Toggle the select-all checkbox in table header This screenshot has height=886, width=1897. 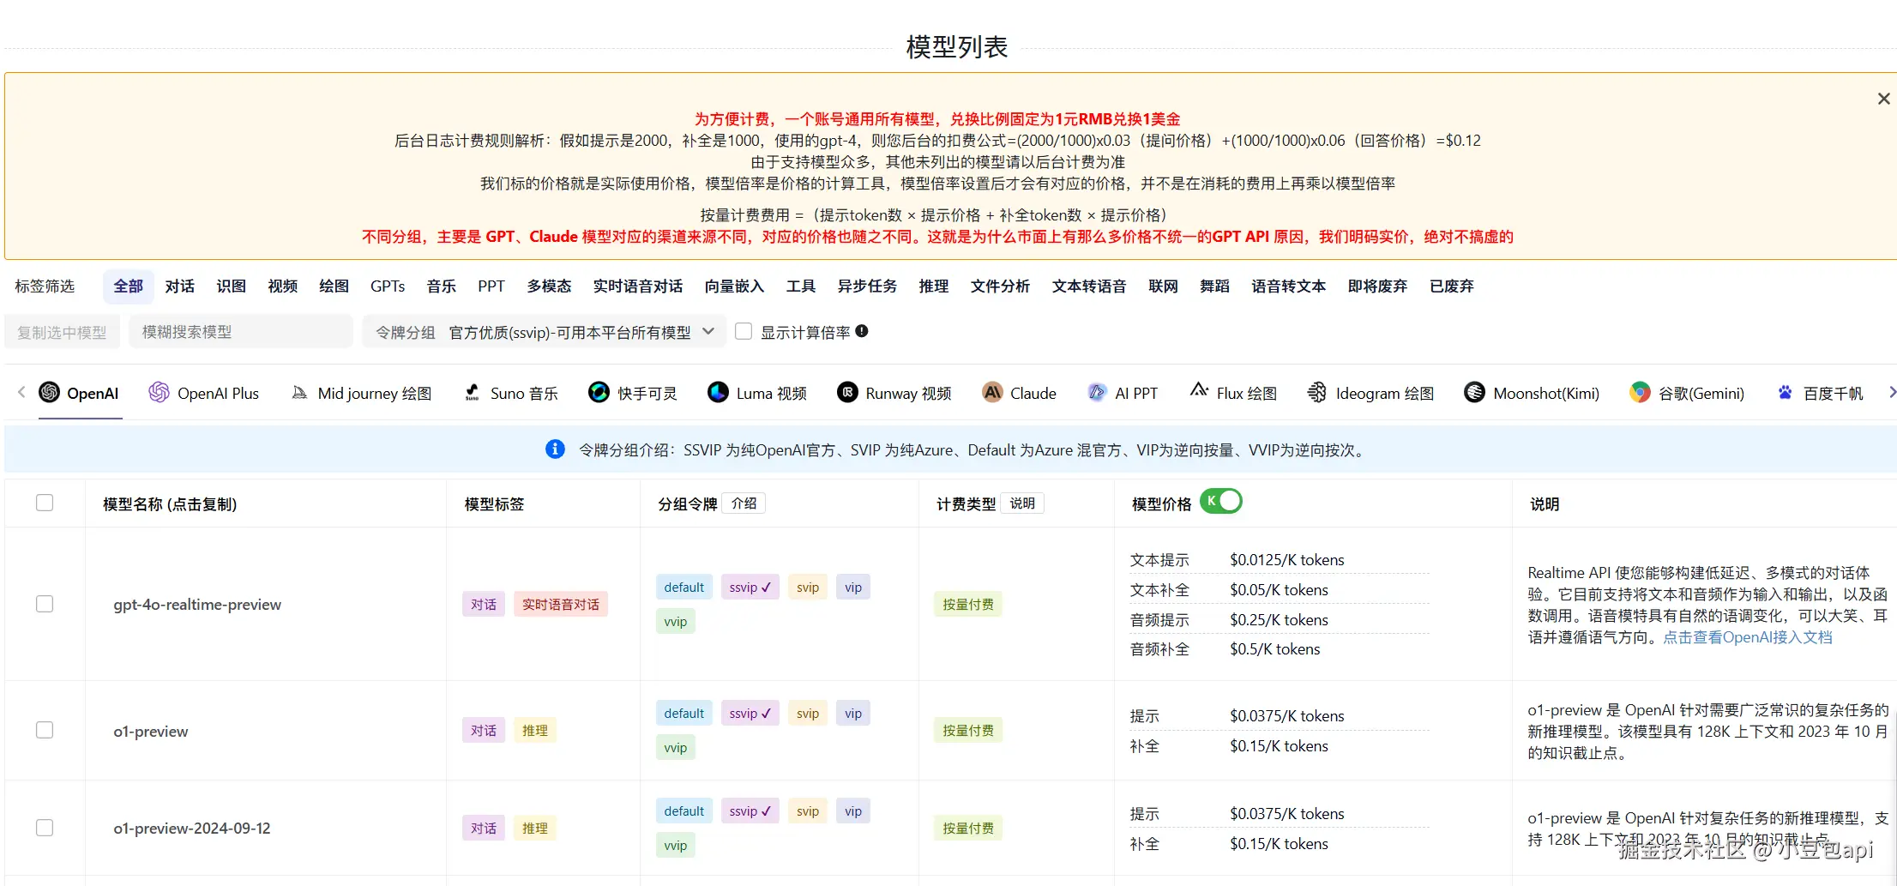45,503
